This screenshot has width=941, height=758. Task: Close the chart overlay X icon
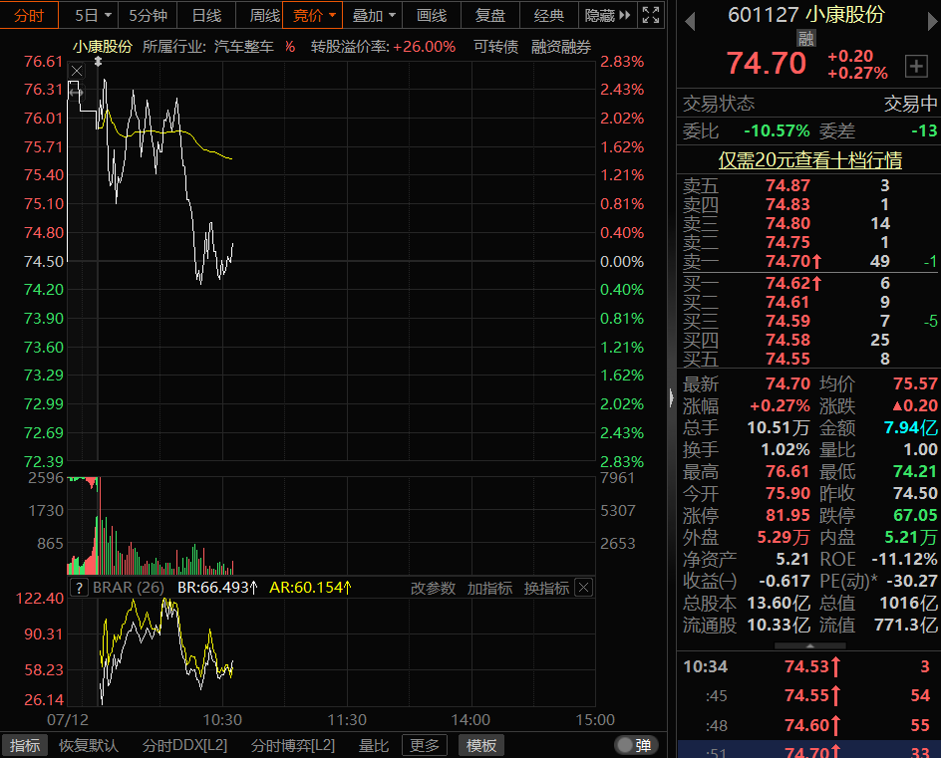(77, 71)
